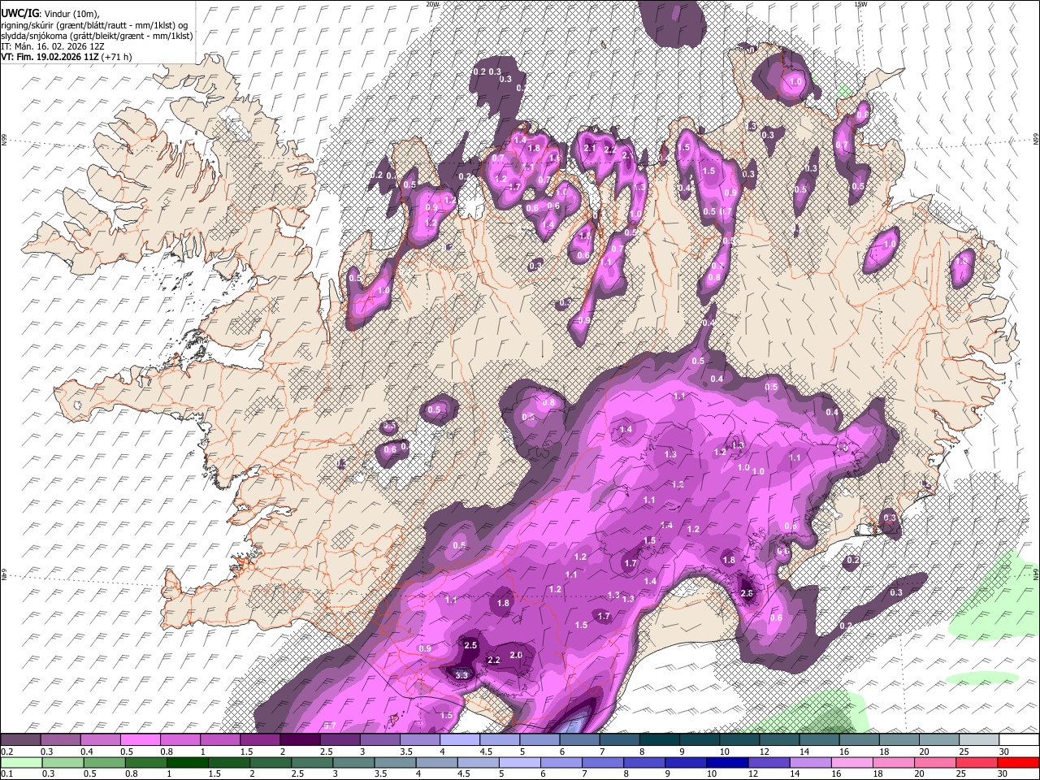Click the '15W' longitude label

pos(860,4)
